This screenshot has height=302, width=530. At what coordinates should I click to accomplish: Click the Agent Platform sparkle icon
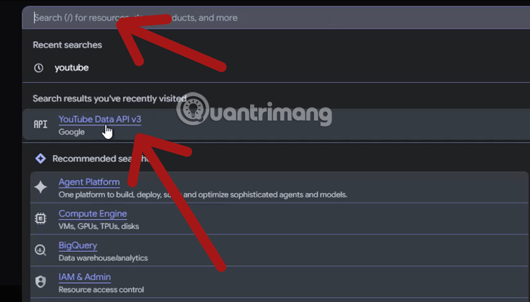pos(40,187)
